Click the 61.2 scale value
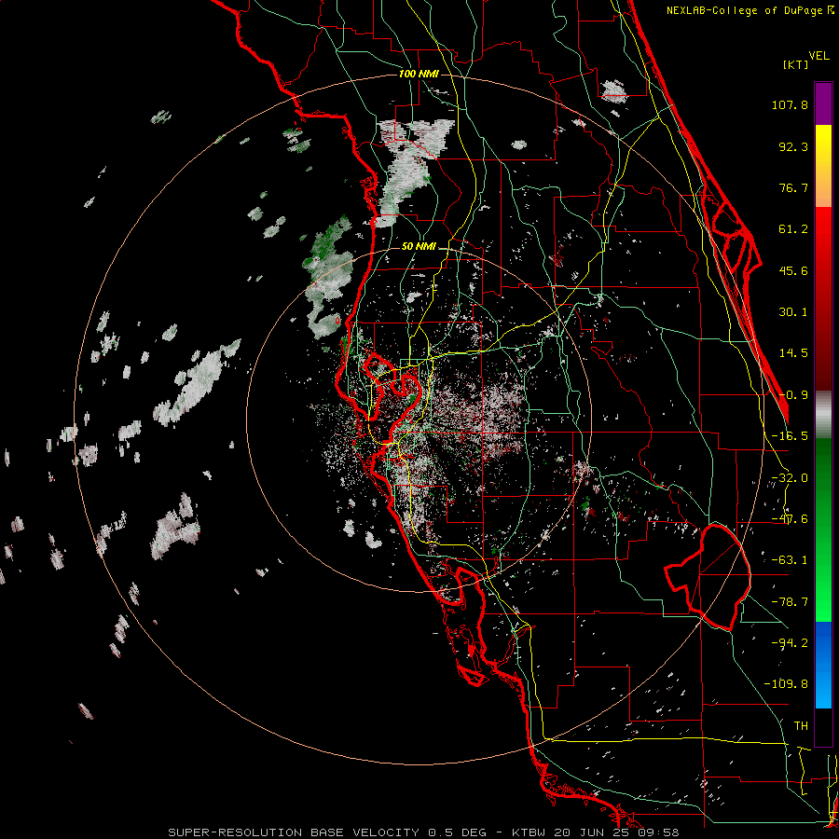This screenshot has width=839, height=839. 793,229
